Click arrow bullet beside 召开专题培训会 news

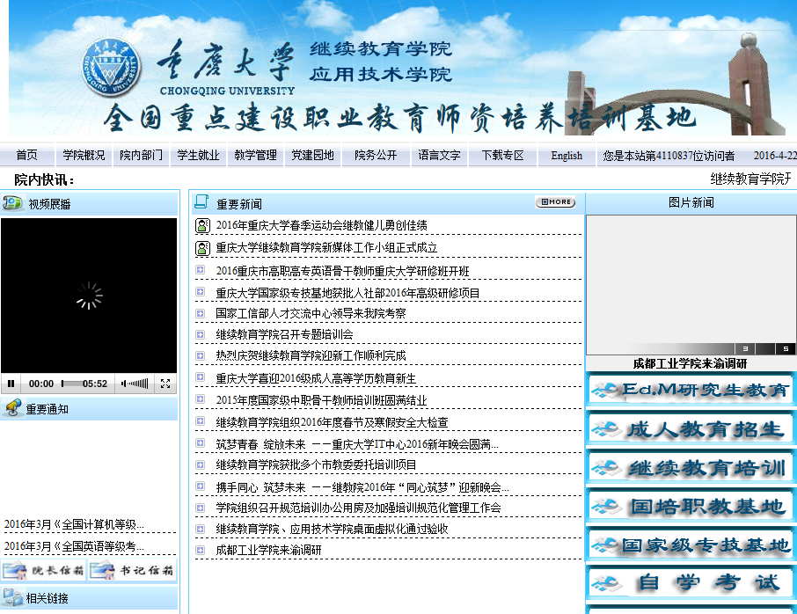pyautogui.click(x=201, y=334)
